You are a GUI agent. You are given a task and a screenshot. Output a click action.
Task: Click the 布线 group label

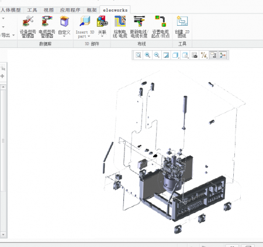tap(141, 44)
